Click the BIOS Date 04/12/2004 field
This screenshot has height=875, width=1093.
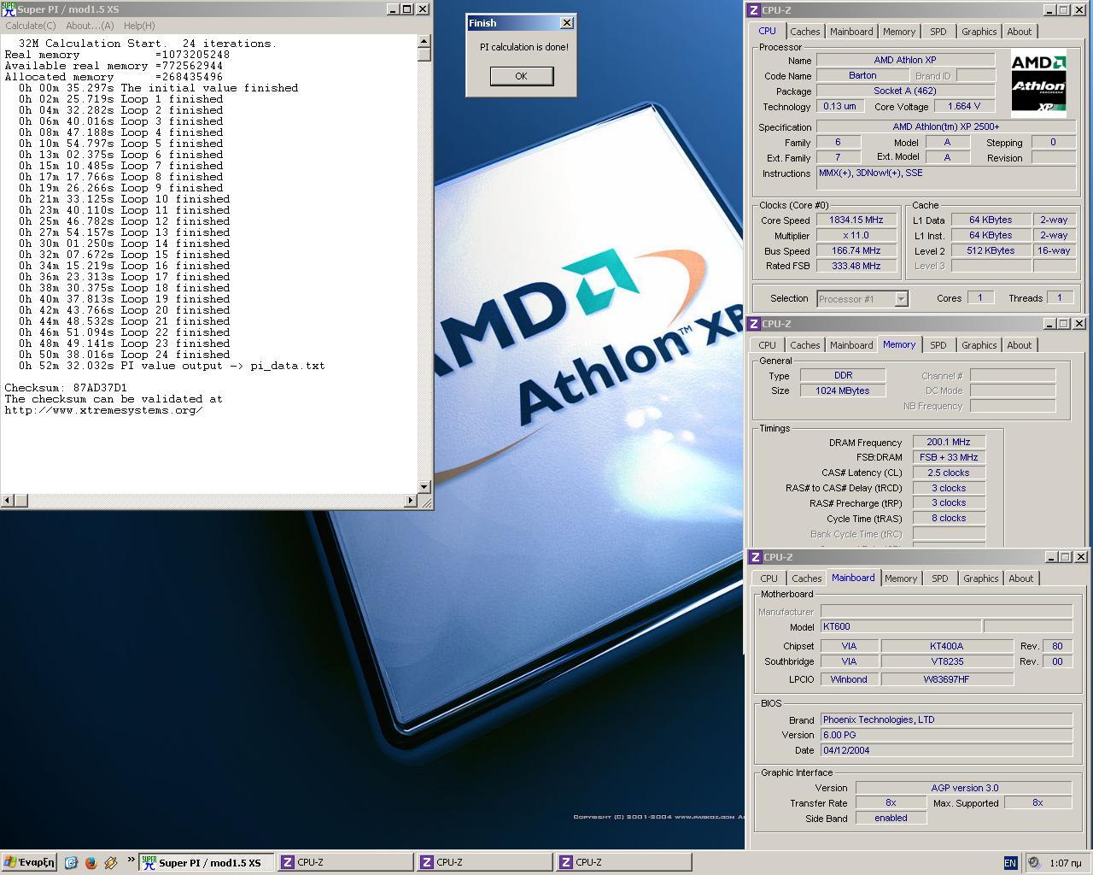(946, 750)
